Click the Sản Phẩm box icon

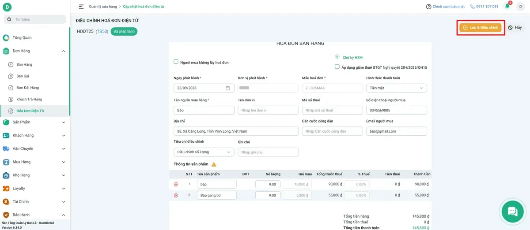coord(6,122)
